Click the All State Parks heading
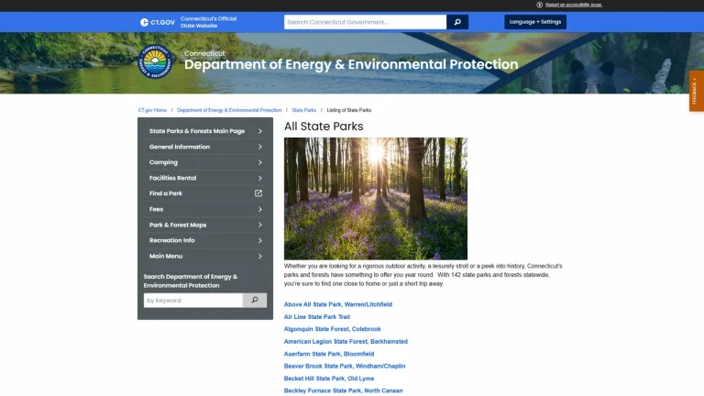The height and width of the screenshot is (396, 704). (x=324, y=126)
